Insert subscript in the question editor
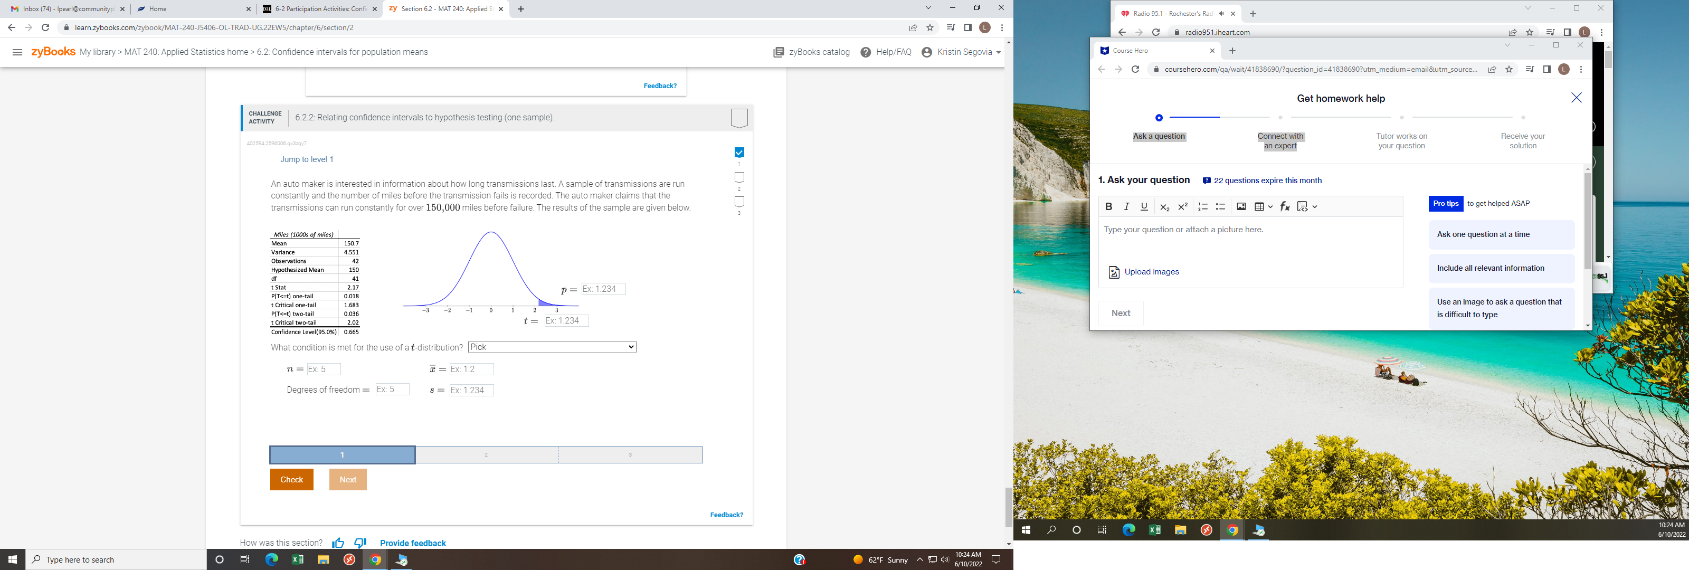1689x570 pixels. pos(1165,206)
